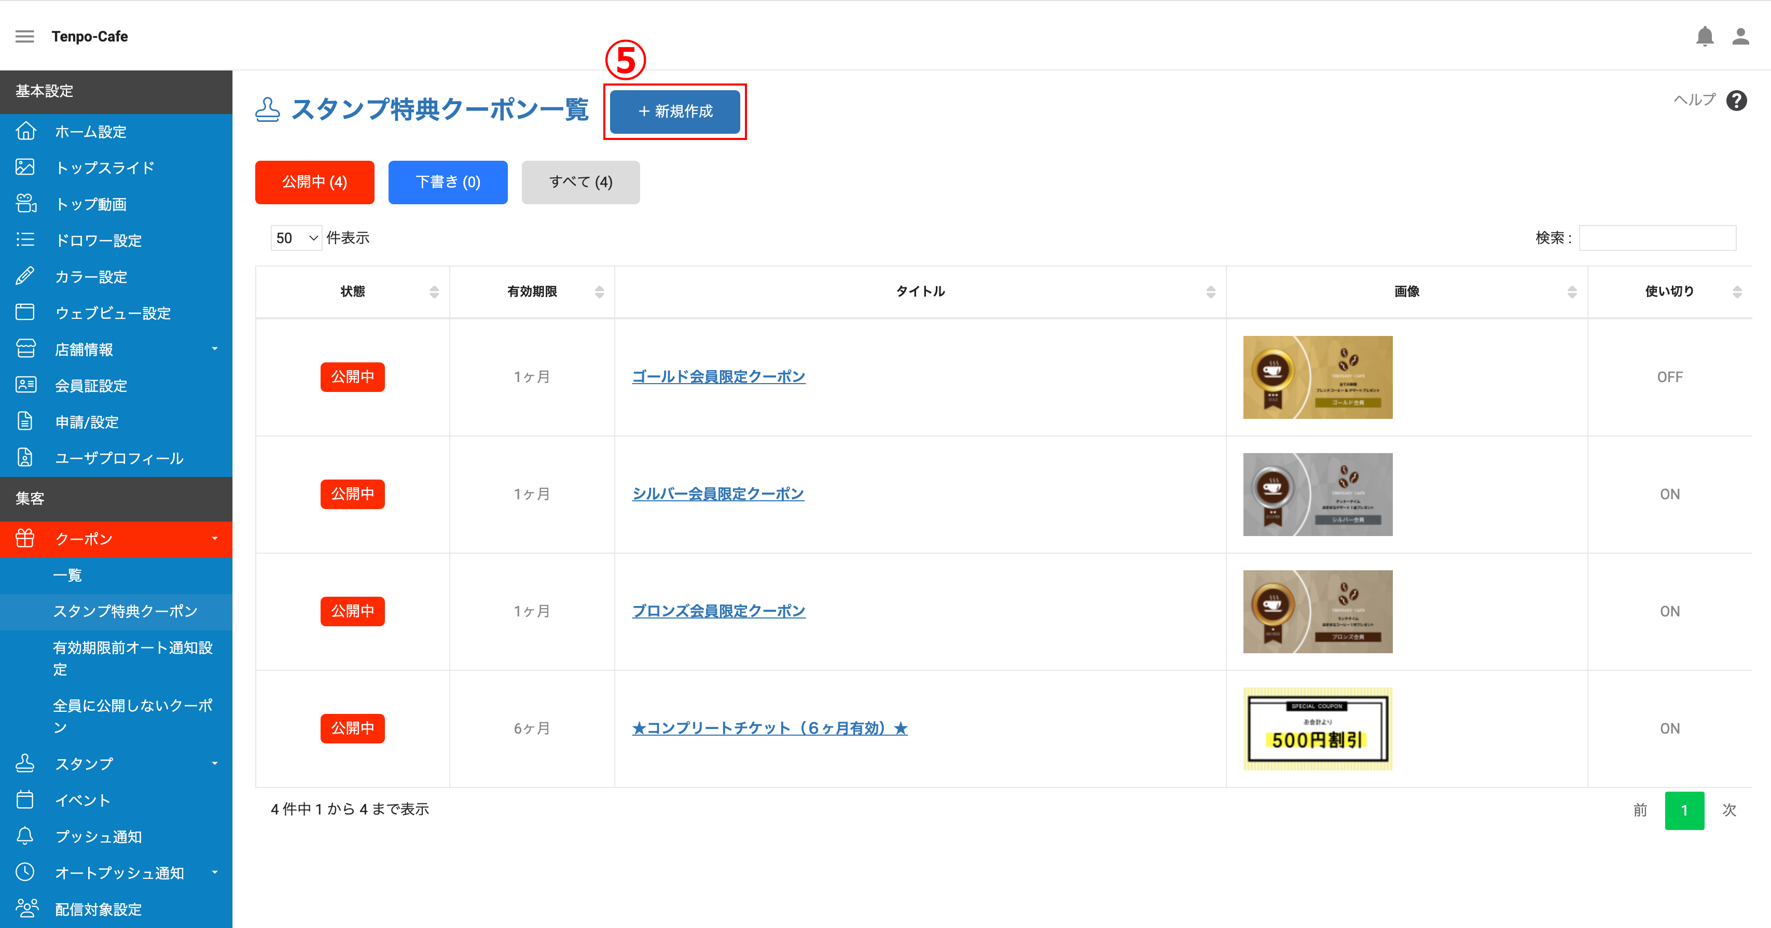1771x928 pixels.
Task: Click the notification bell icon
Action: (x=1704, y=36)
